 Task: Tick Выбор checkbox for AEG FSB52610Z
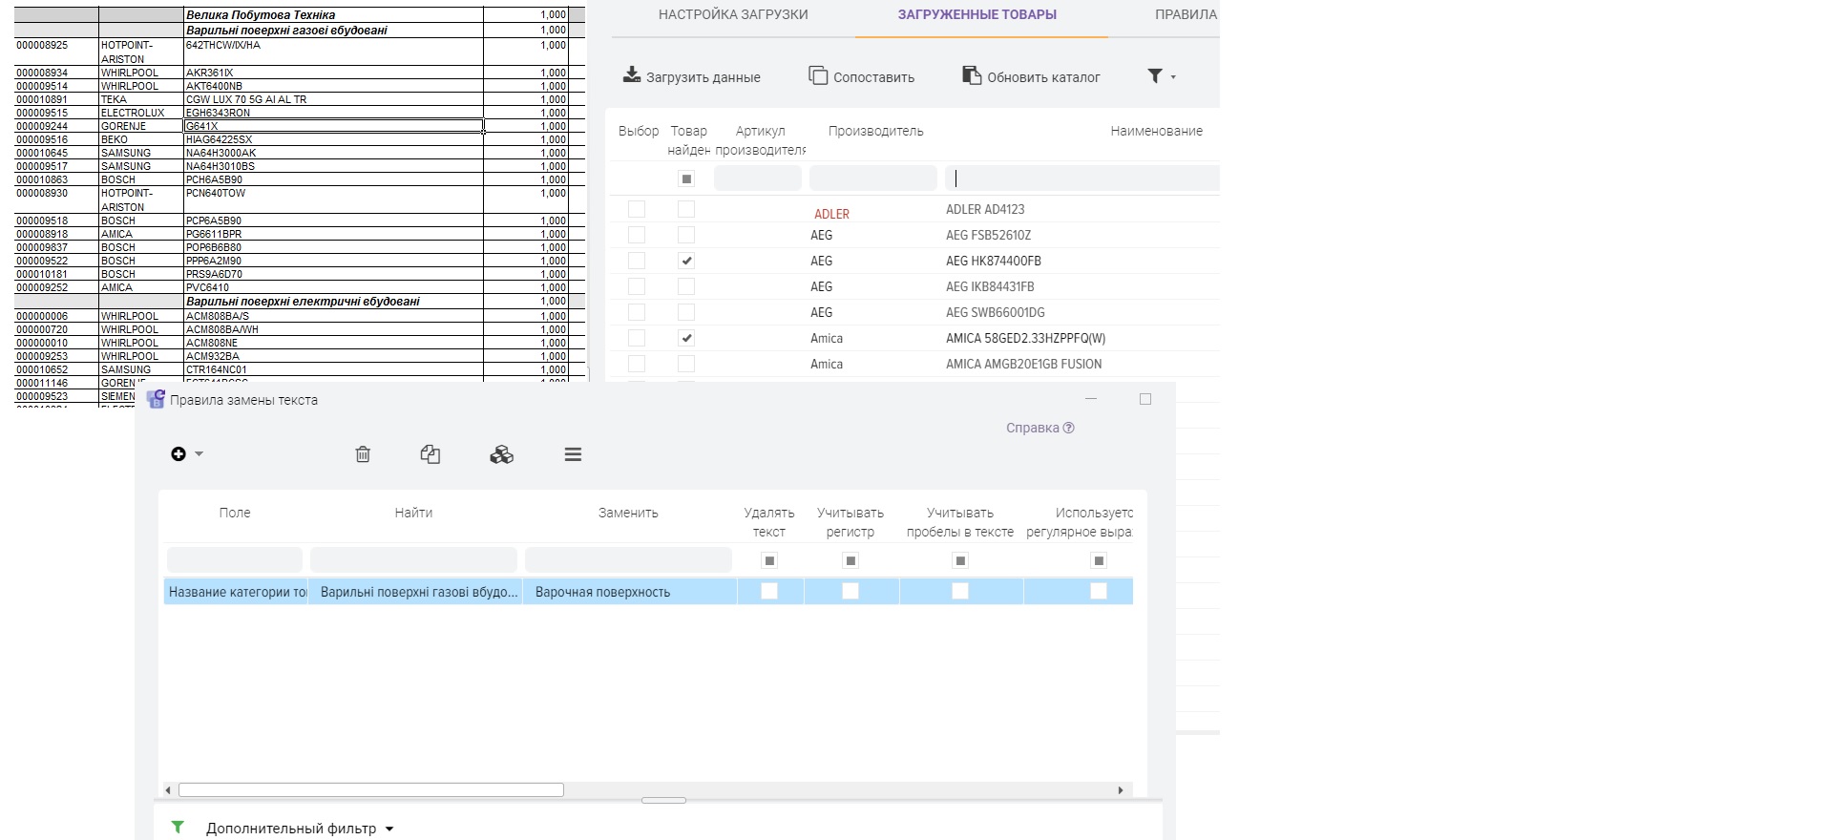coord(637,235)
